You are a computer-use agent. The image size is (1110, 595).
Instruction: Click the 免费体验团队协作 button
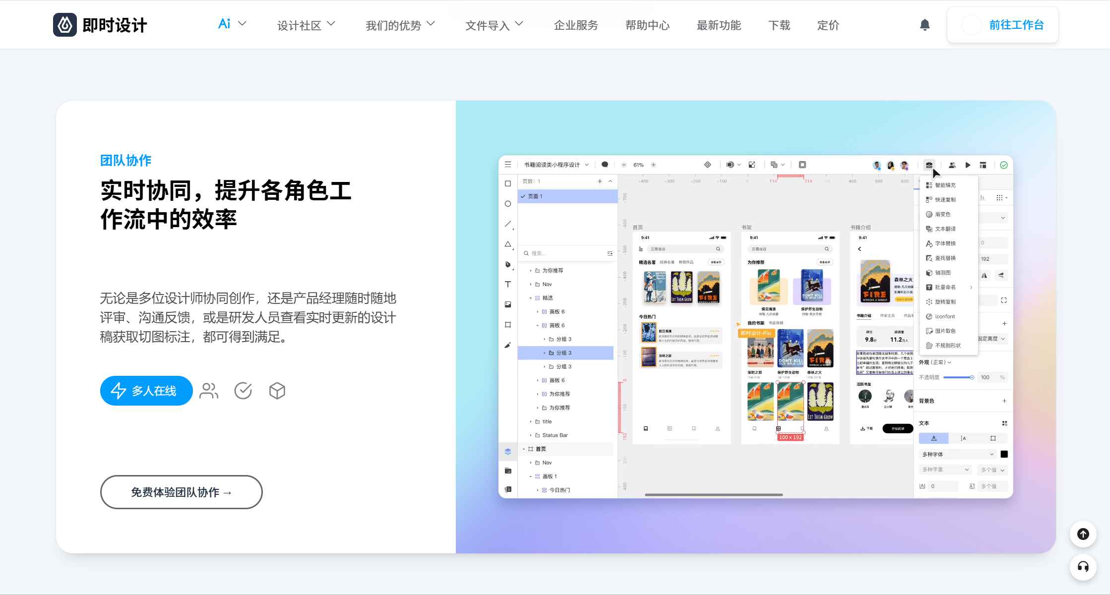pyautogui.click(x=181, y=492)
